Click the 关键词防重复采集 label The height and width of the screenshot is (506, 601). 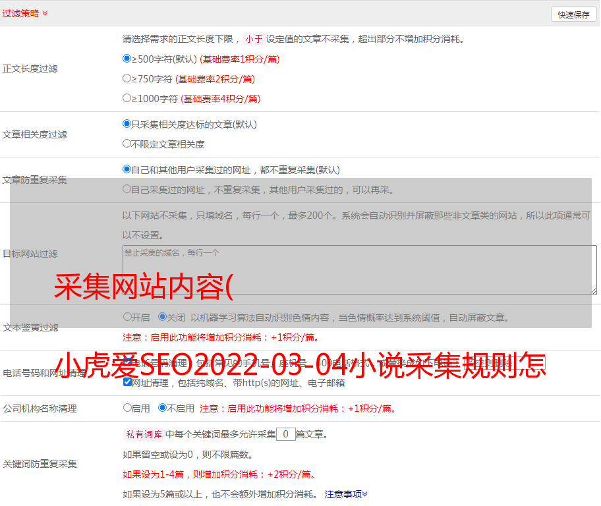click(40, 464)
